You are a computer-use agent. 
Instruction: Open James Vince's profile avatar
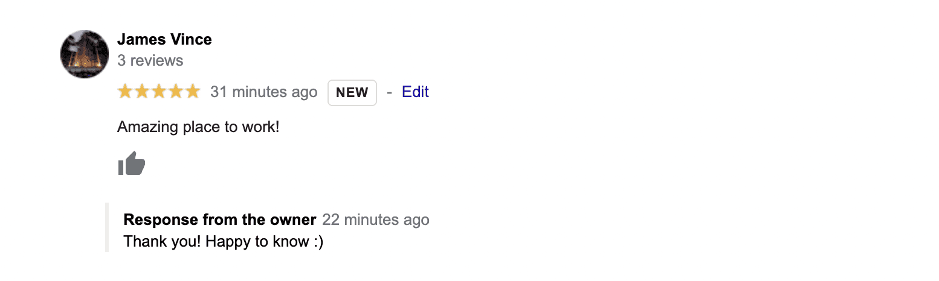pos(85,54)
